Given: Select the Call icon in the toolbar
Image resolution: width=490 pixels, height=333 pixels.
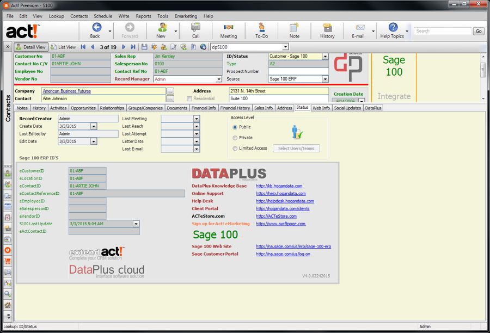Looking at the screenshot, I should point(196,30).
